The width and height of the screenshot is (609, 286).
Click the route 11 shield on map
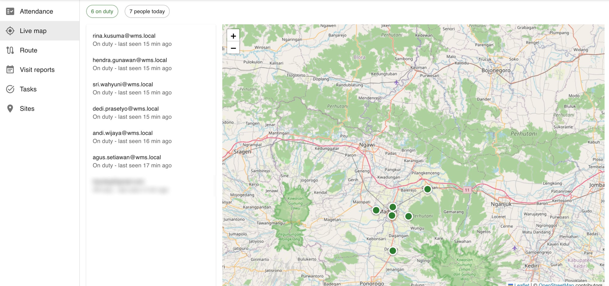pos(467,190)
